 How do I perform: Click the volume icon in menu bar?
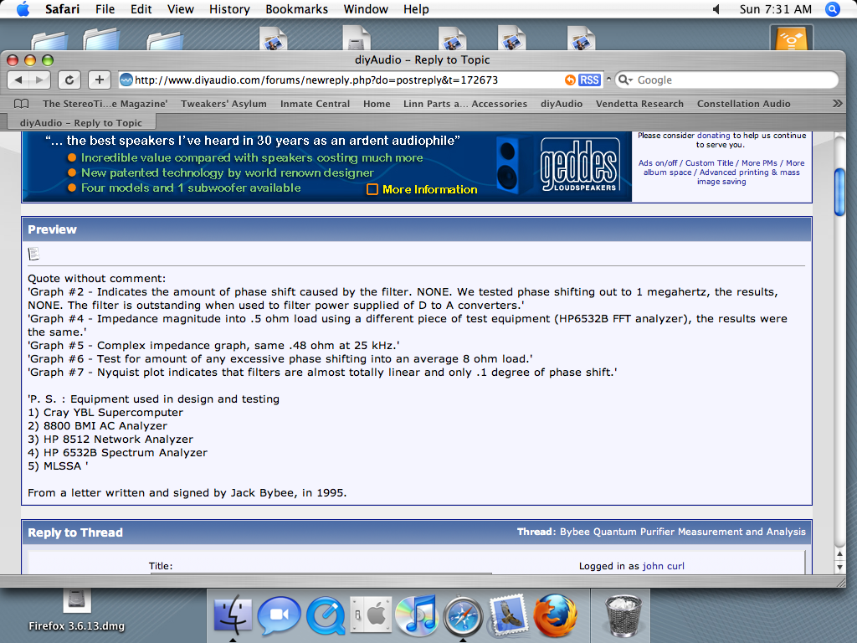tap(716, 8)
